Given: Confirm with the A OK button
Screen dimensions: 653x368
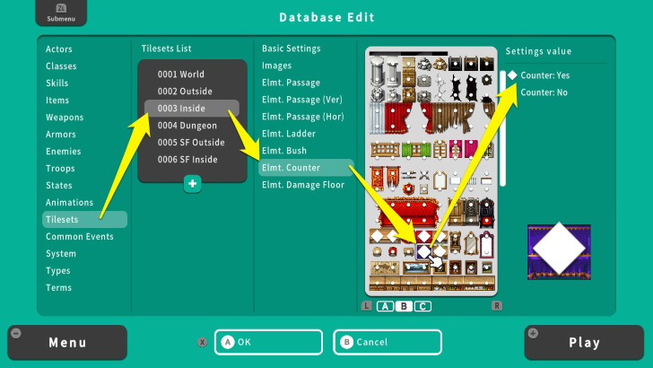Looking at the screenshot, I should [268, 342].
